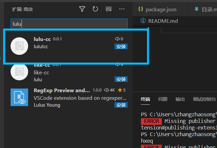Open the 问题 panel tab
The image size is (217, 148).
tap(163, 99)
